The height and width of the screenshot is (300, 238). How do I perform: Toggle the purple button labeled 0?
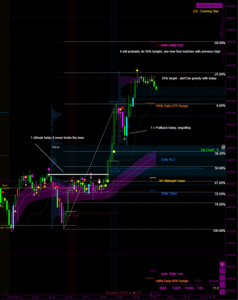point(222,264)
